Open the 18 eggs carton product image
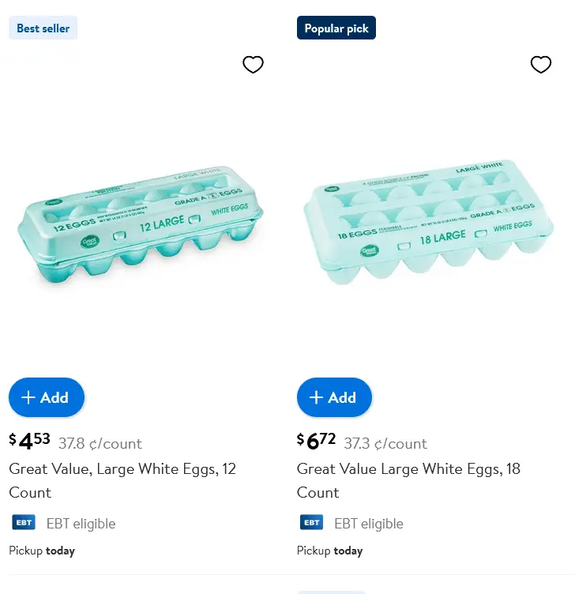 (429, 230)
